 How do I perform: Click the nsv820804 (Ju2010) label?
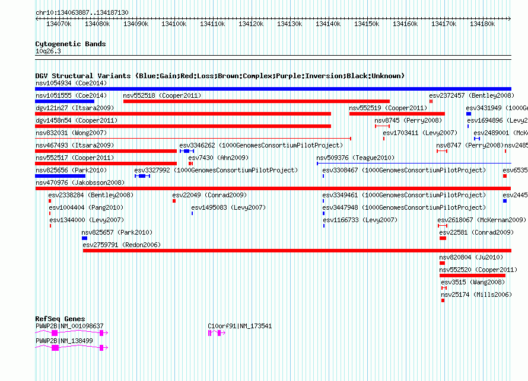471,257
